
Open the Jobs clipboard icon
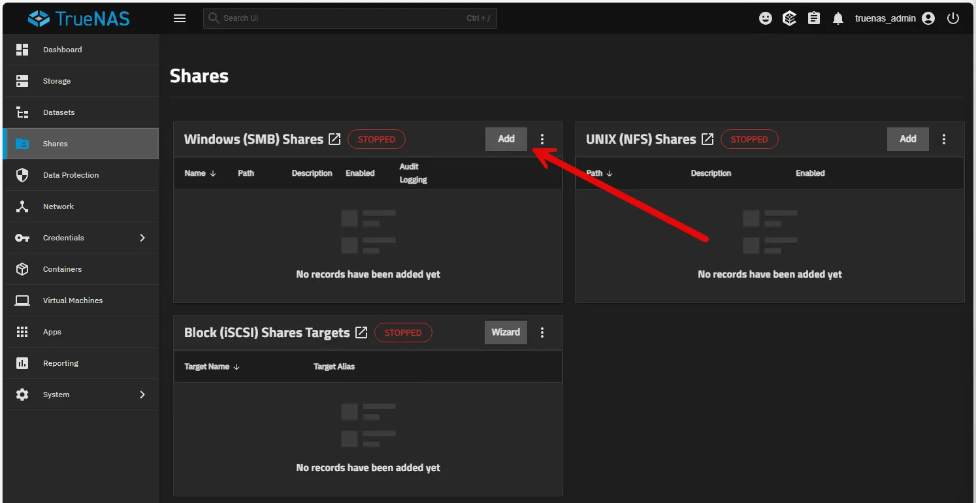click(x=814, y=18)
